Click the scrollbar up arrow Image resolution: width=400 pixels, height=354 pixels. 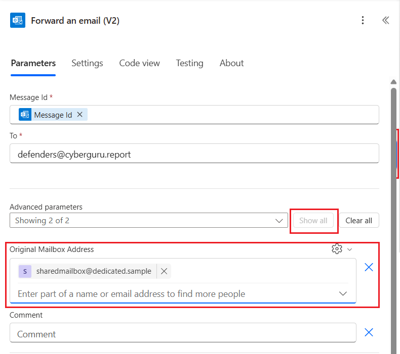click(393, 82)
